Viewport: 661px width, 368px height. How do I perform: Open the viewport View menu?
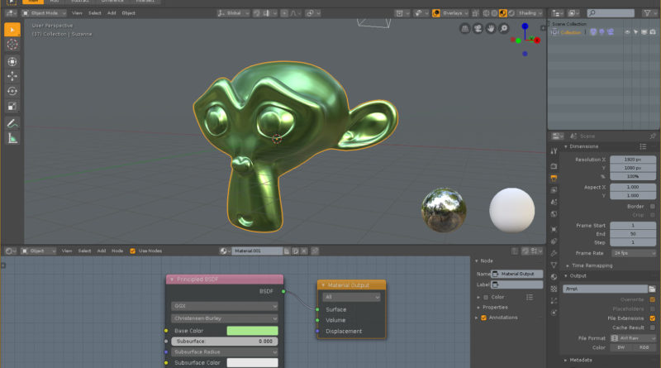click(77, 13)
